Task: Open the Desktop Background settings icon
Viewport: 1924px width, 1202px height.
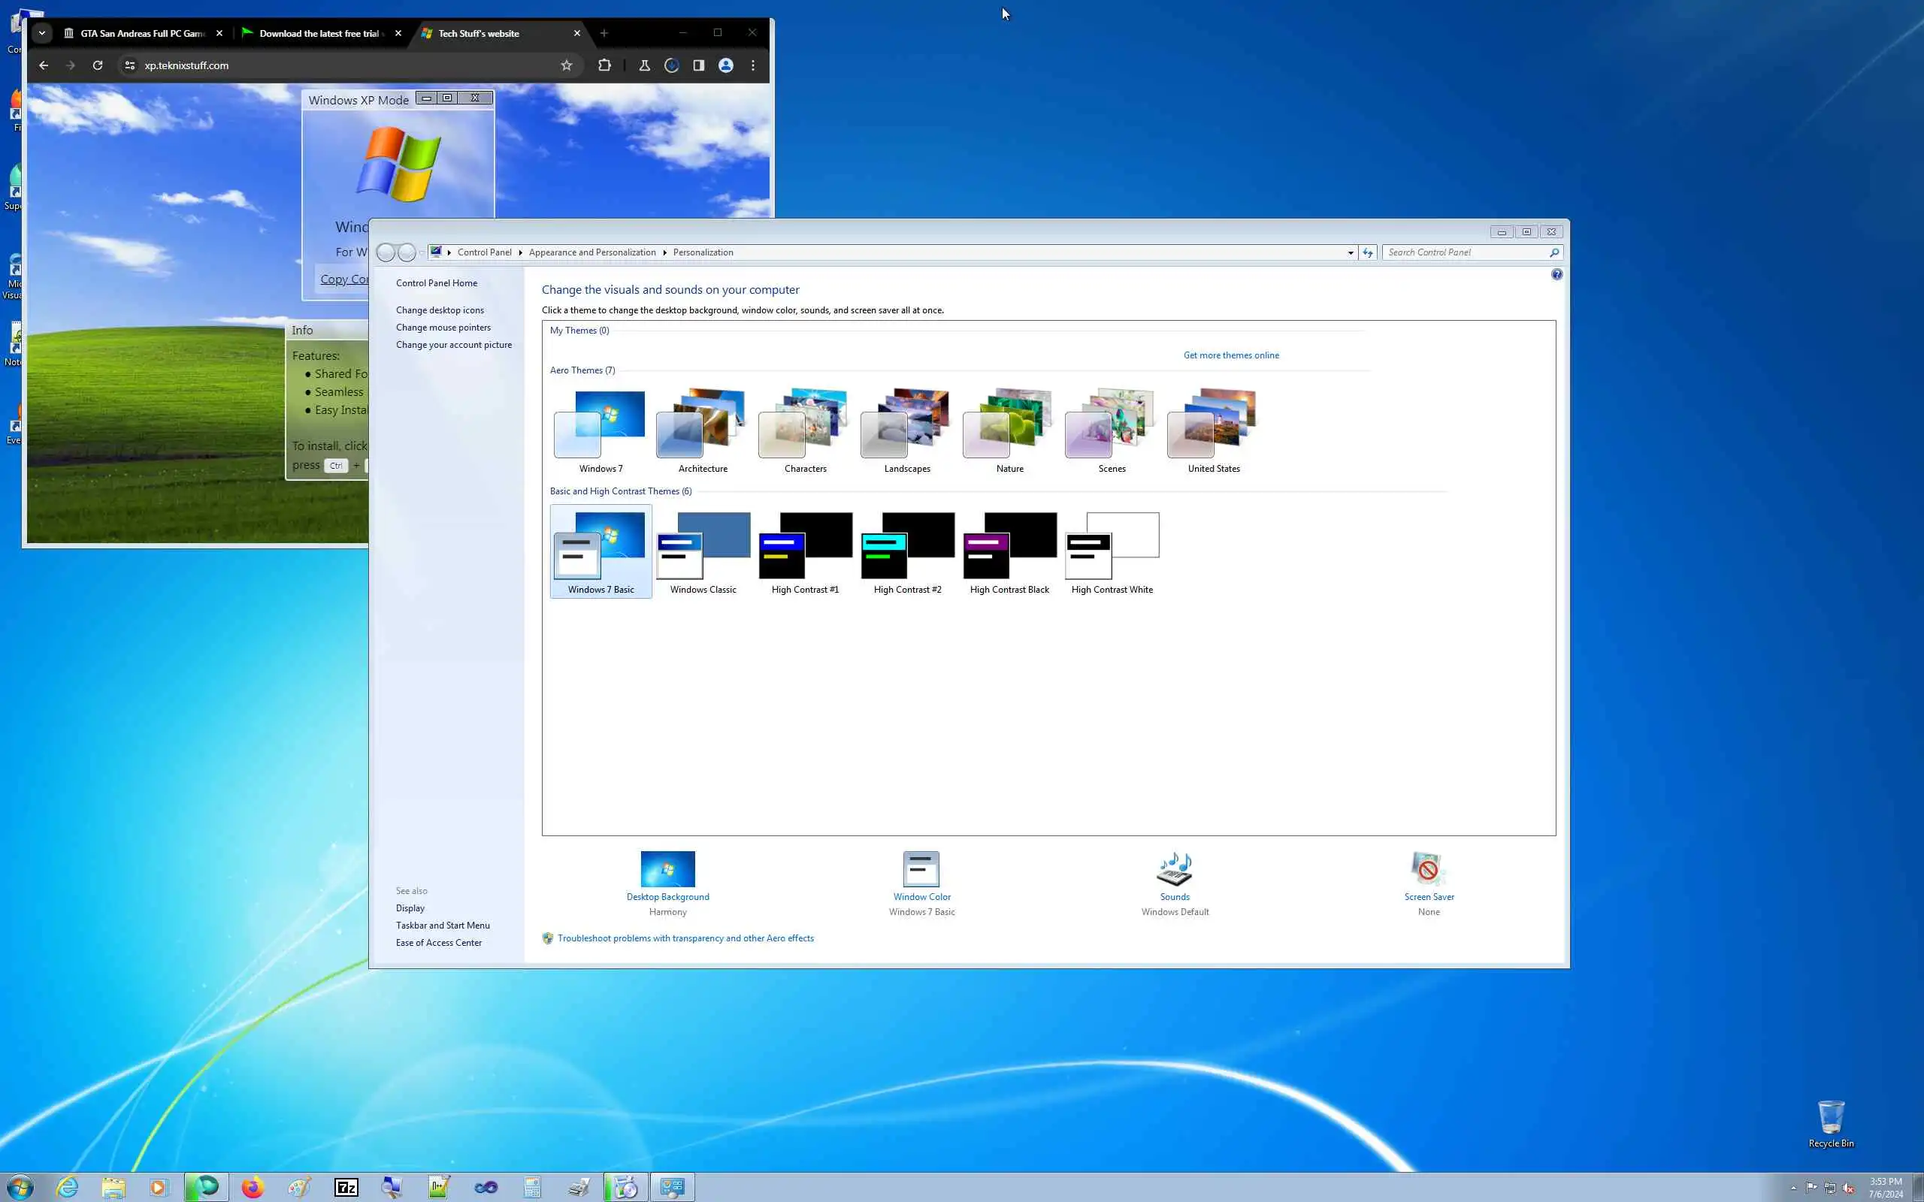Action: (667, 869)
